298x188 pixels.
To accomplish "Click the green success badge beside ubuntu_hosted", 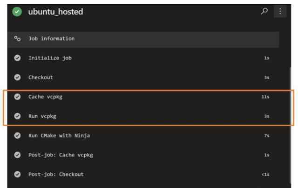I will tap(17, 12).
